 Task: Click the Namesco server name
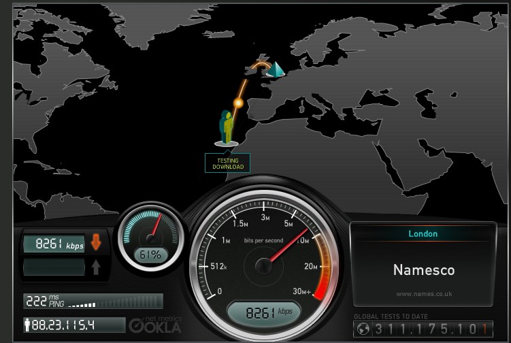tap(423, 270)
